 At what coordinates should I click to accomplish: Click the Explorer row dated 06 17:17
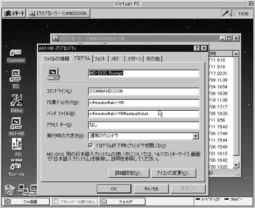pyautogui.click(x=218, y=107)
